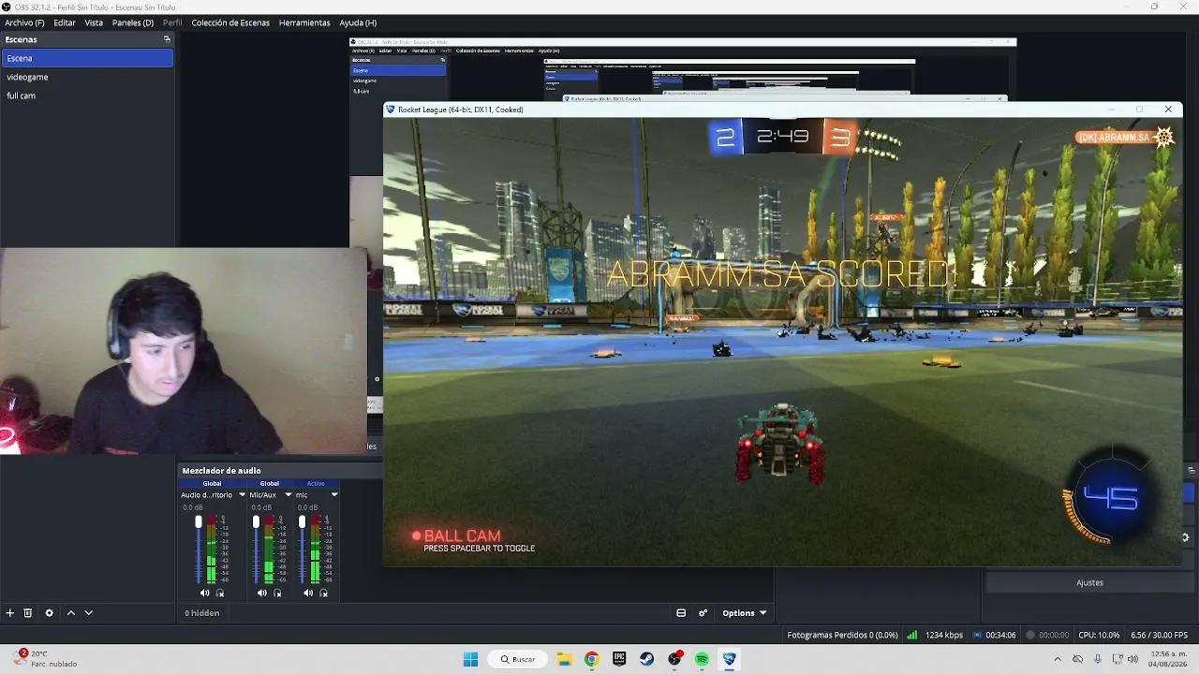1199x674 pixels.
Task: Open the Paneles (D) menu
Action: tap(133, 22)
